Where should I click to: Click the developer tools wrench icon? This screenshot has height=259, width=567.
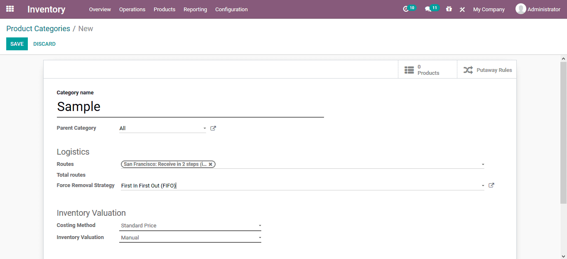462,9
